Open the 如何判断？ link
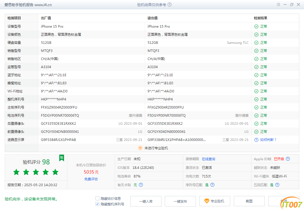The image size is (304, 211). 268,140
